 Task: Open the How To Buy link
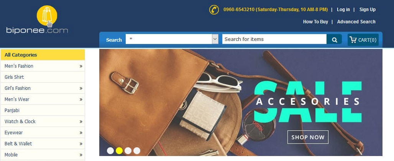point(315,22)
